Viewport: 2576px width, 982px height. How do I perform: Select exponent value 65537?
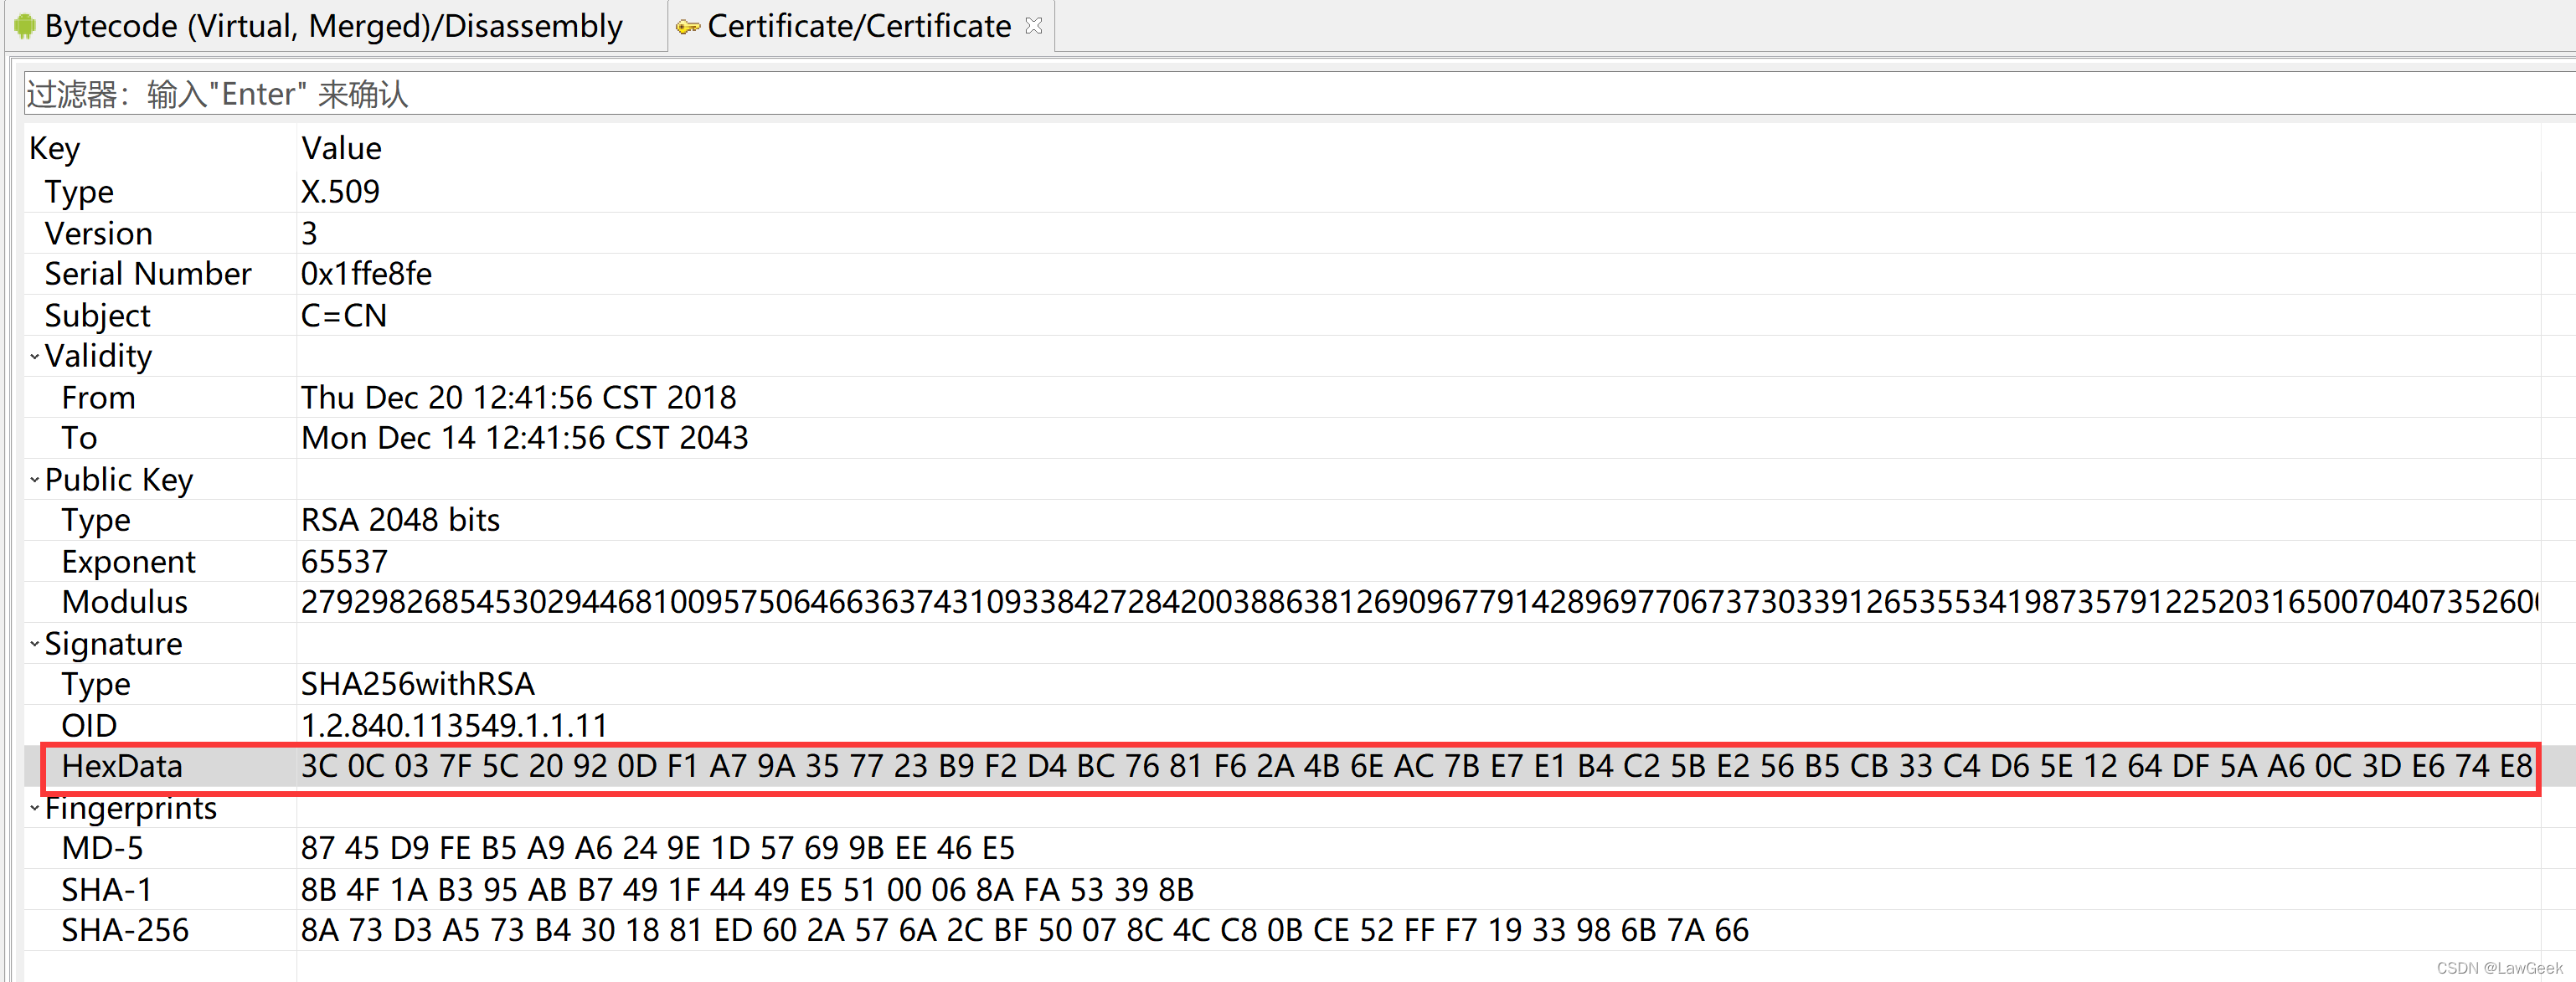[344, 561]
